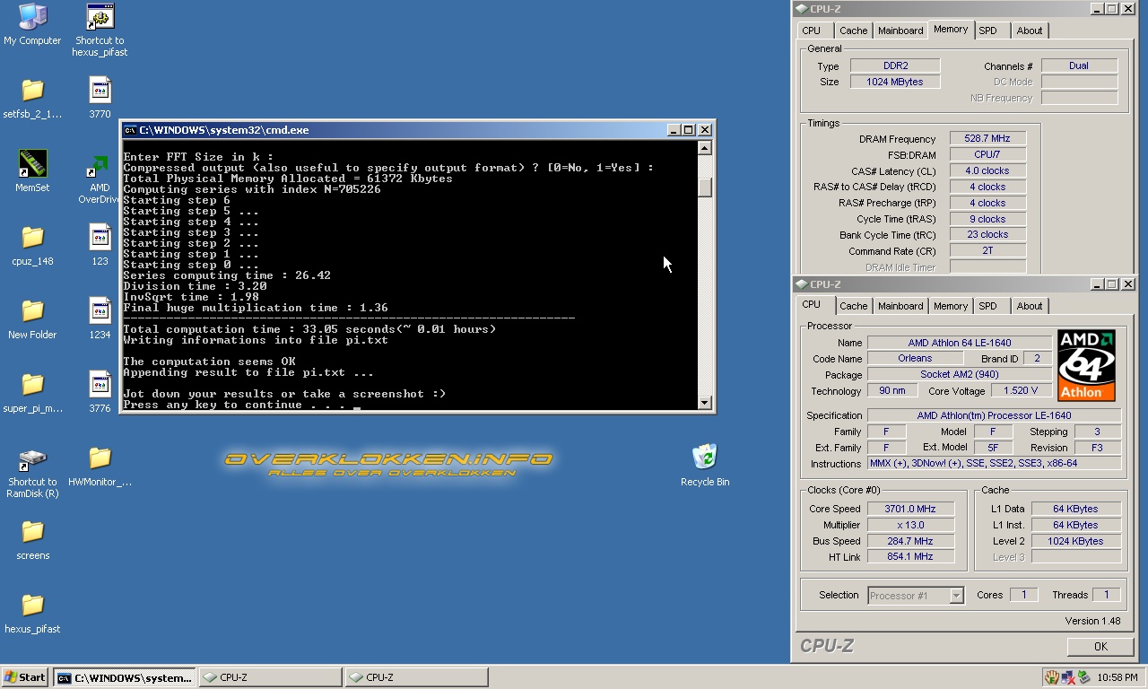Open the About tab in the Memory window
This screenshot has height=689, width=1148.
1029,31
